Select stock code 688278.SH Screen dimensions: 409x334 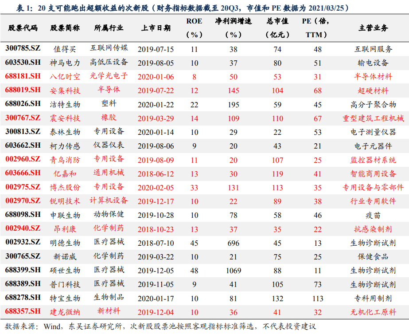pos(23,298)
